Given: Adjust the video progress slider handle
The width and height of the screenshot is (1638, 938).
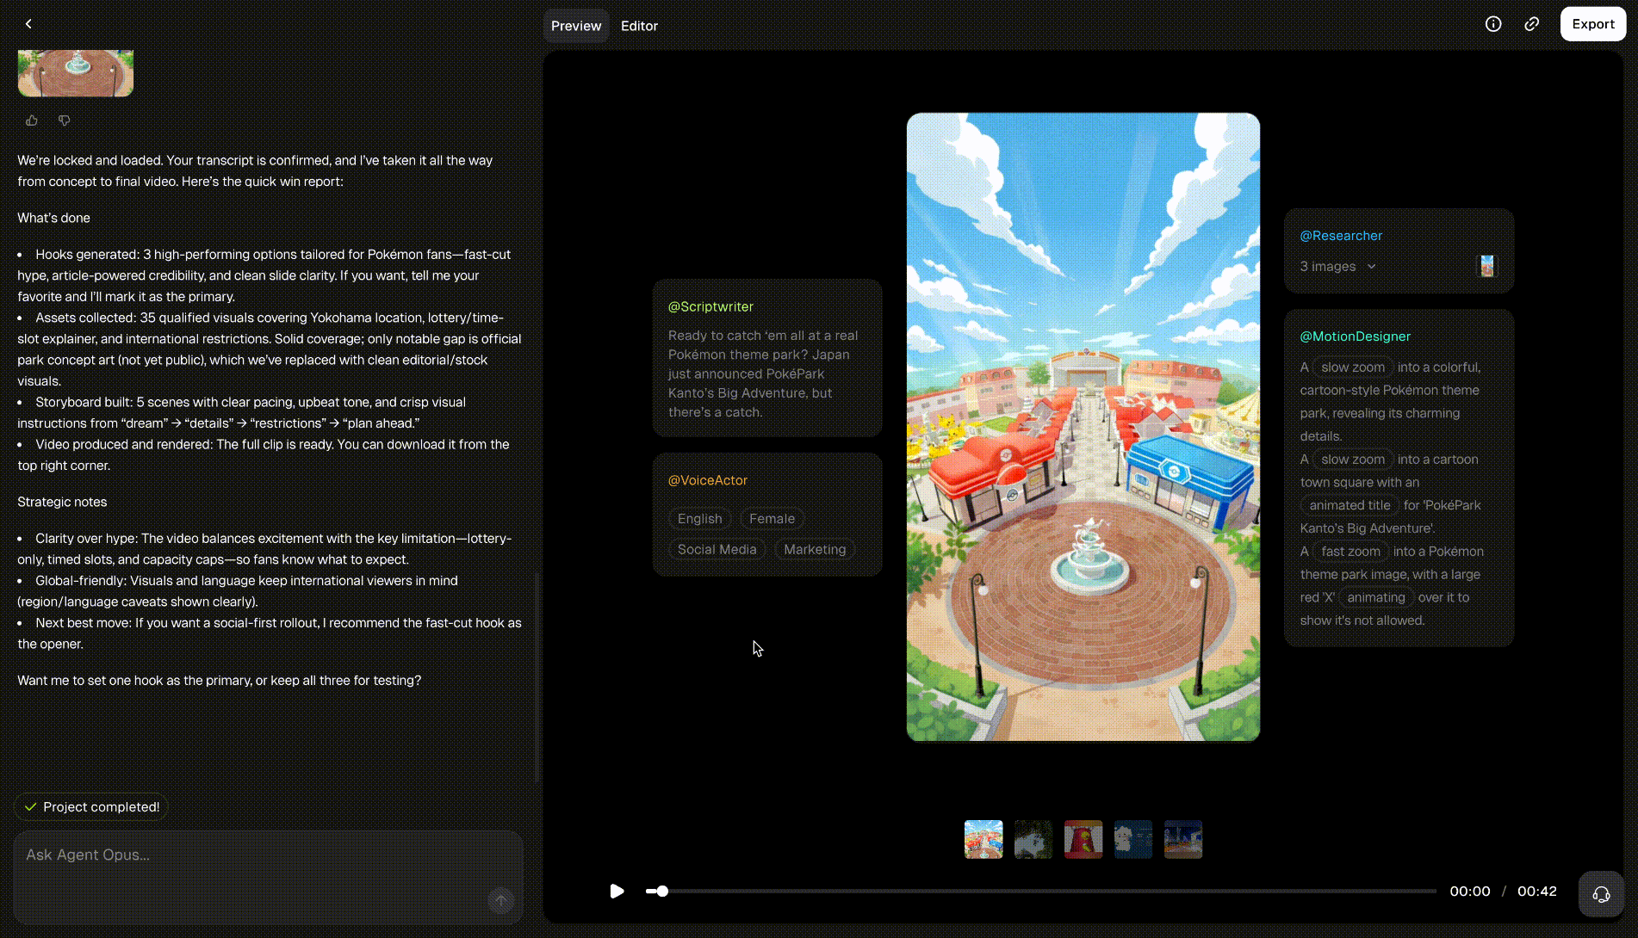Looking at the screenshot, I should point(661,892).
